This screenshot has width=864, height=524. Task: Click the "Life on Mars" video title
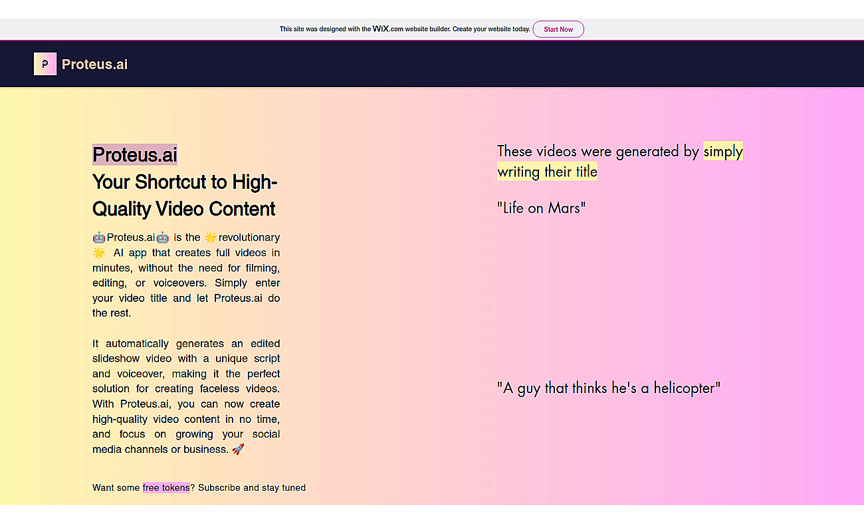(541, 207)
